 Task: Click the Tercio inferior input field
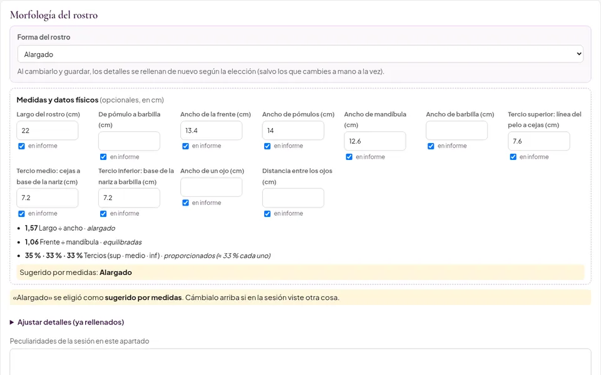[129, 198]
